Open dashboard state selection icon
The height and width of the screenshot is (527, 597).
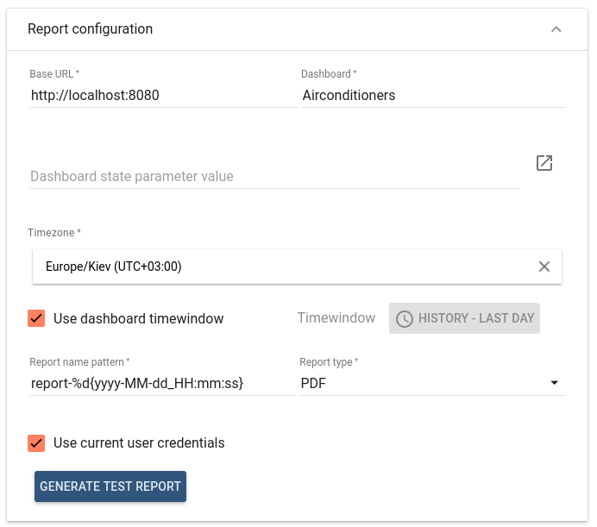tap(544, 163)
